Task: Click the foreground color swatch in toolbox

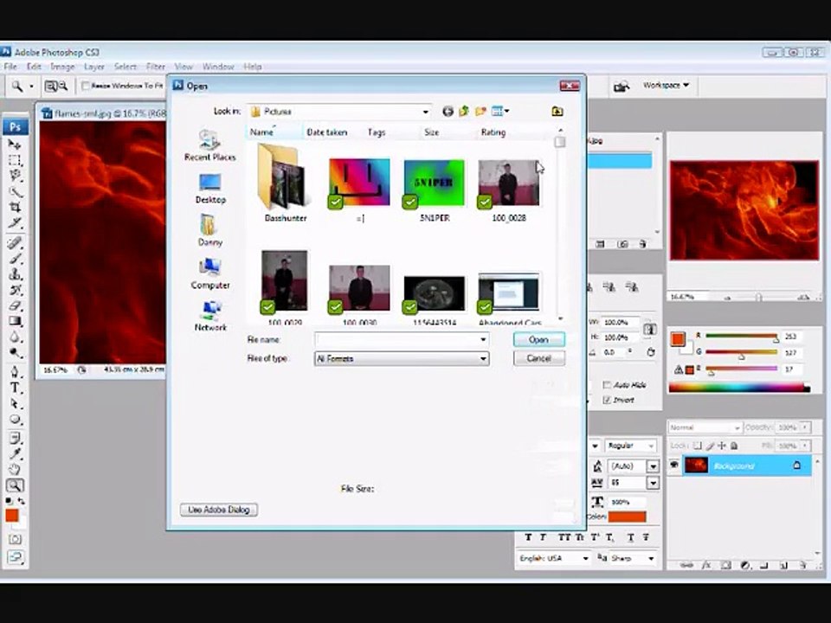Action: click(x=11, y=516)
